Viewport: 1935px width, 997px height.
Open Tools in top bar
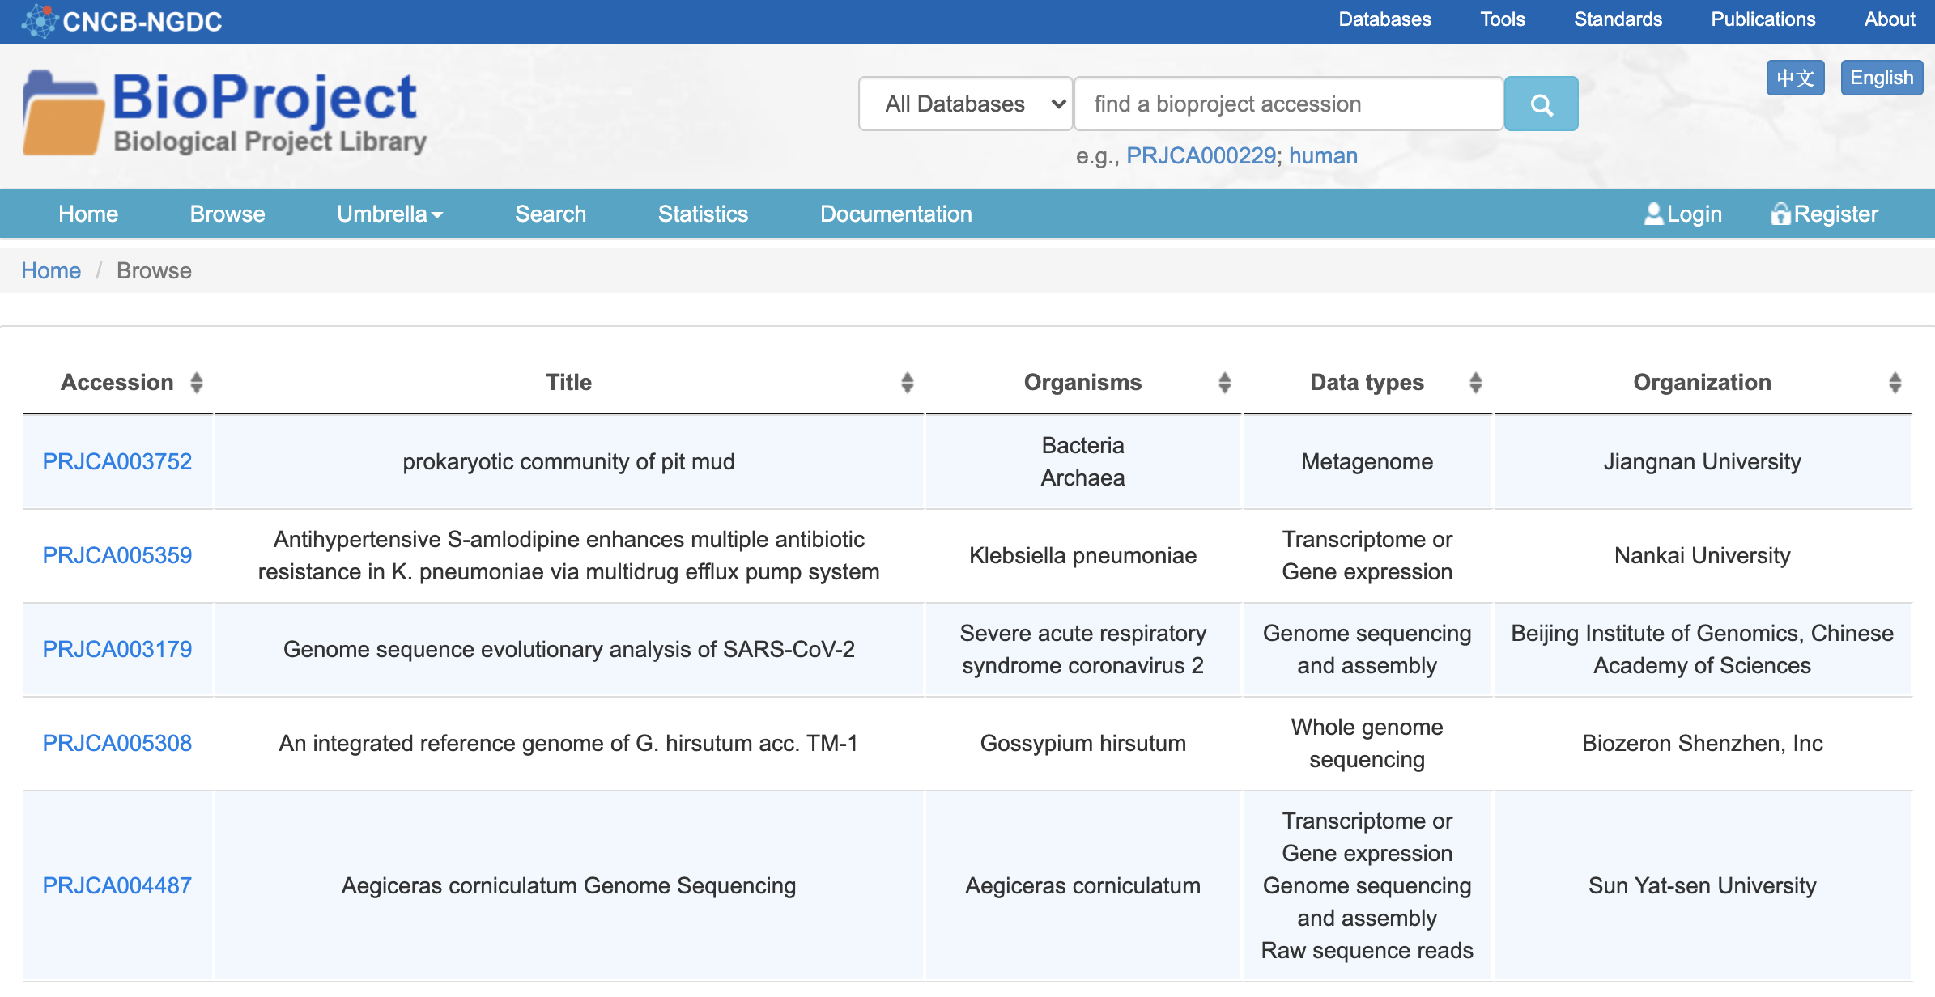pos(1503,19)
